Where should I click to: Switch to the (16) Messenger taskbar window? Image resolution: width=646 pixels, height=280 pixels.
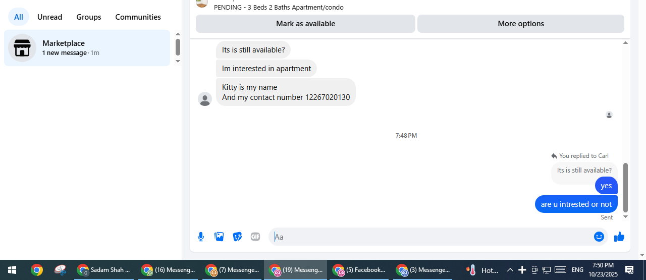tap(168, 270)
